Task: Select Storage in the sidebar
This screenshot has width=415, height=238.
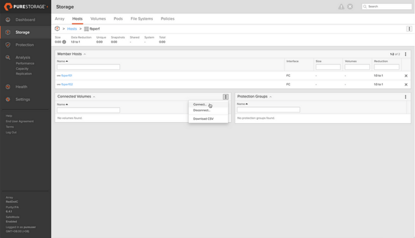Action: 23,32
